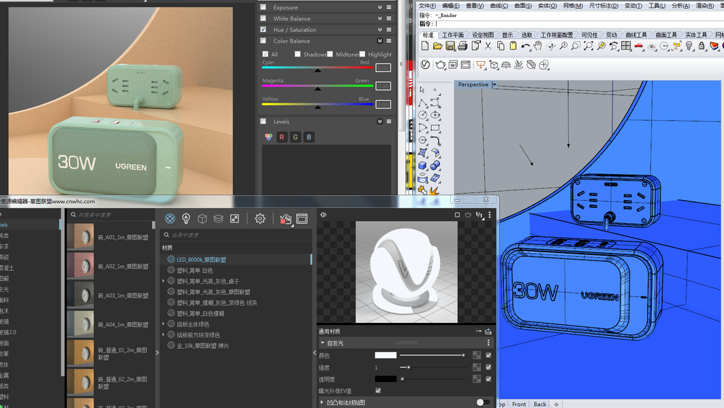Click the B channel button in Levels

point(309,137)
